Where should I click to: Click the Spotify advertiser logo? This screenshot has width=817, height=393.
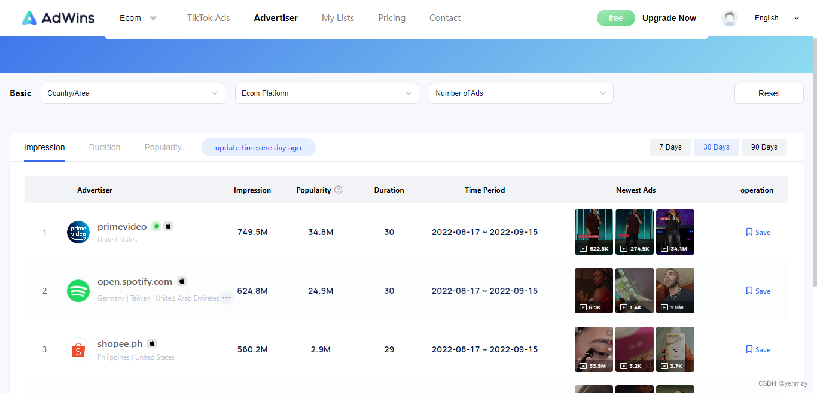click(78, 291)
